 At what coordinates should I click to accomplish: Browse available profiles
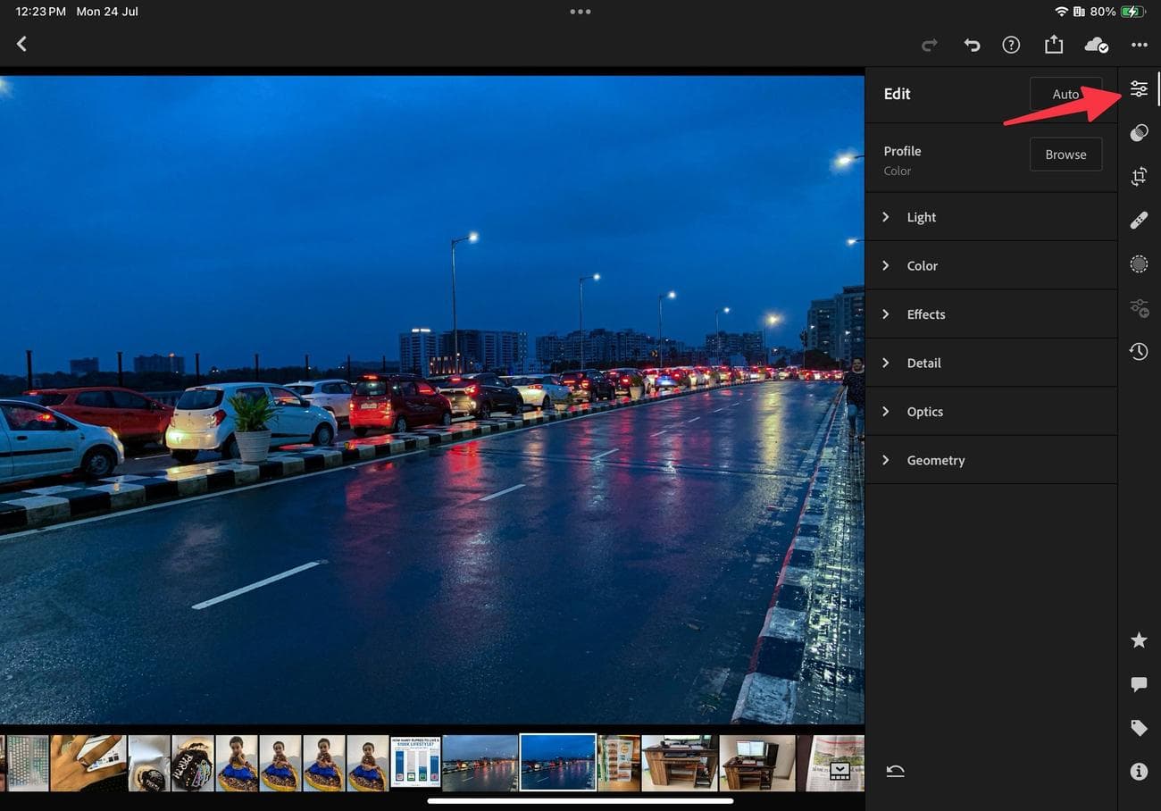point(1065,154)
